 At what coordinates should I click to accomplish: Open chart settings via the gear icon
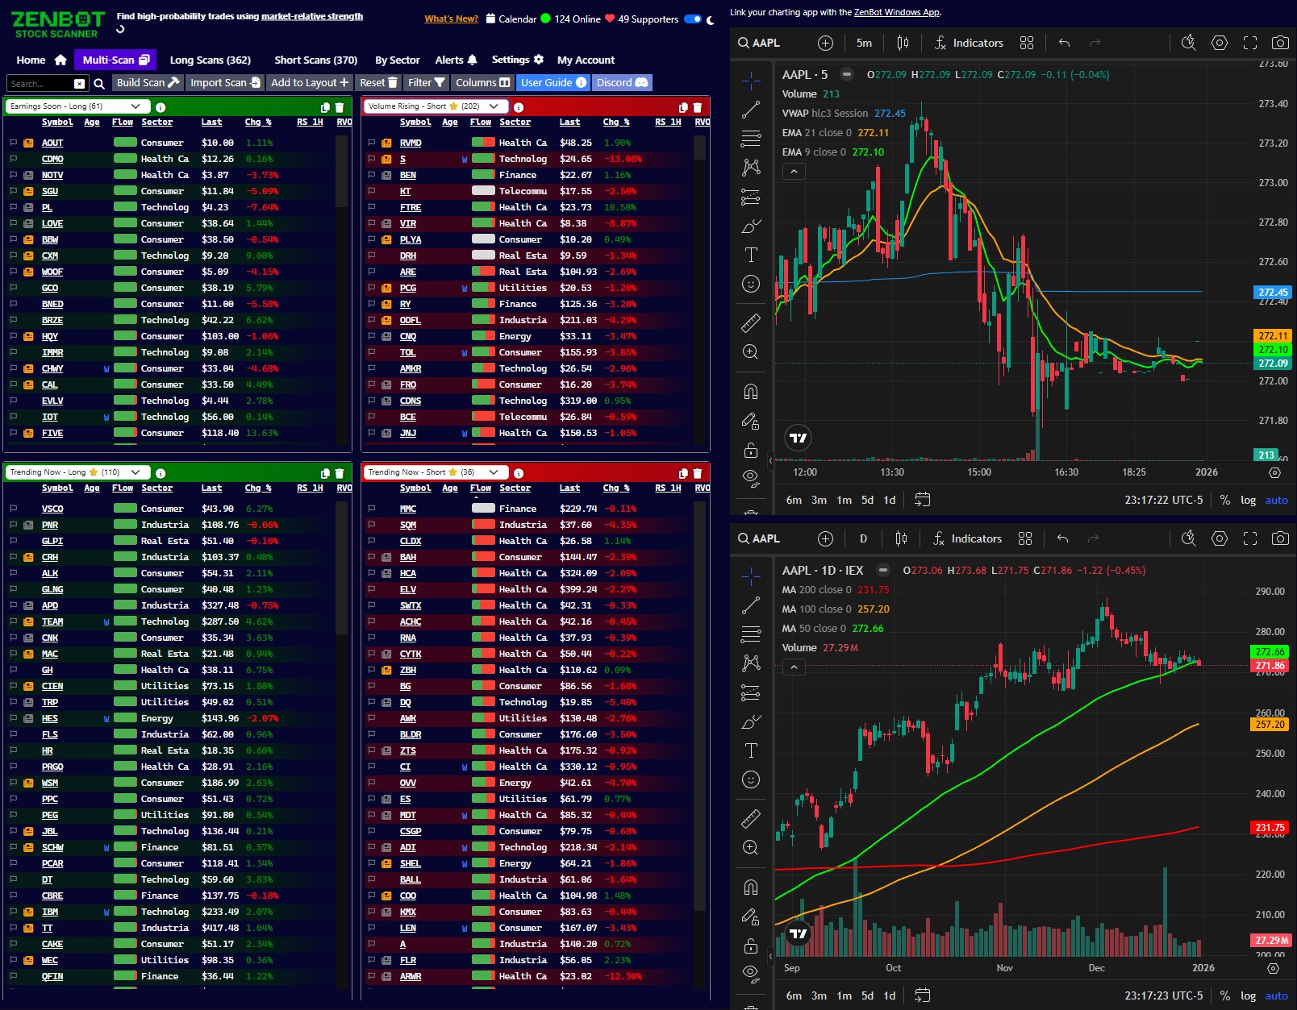pyautogui.click(x=1219, y=43)
